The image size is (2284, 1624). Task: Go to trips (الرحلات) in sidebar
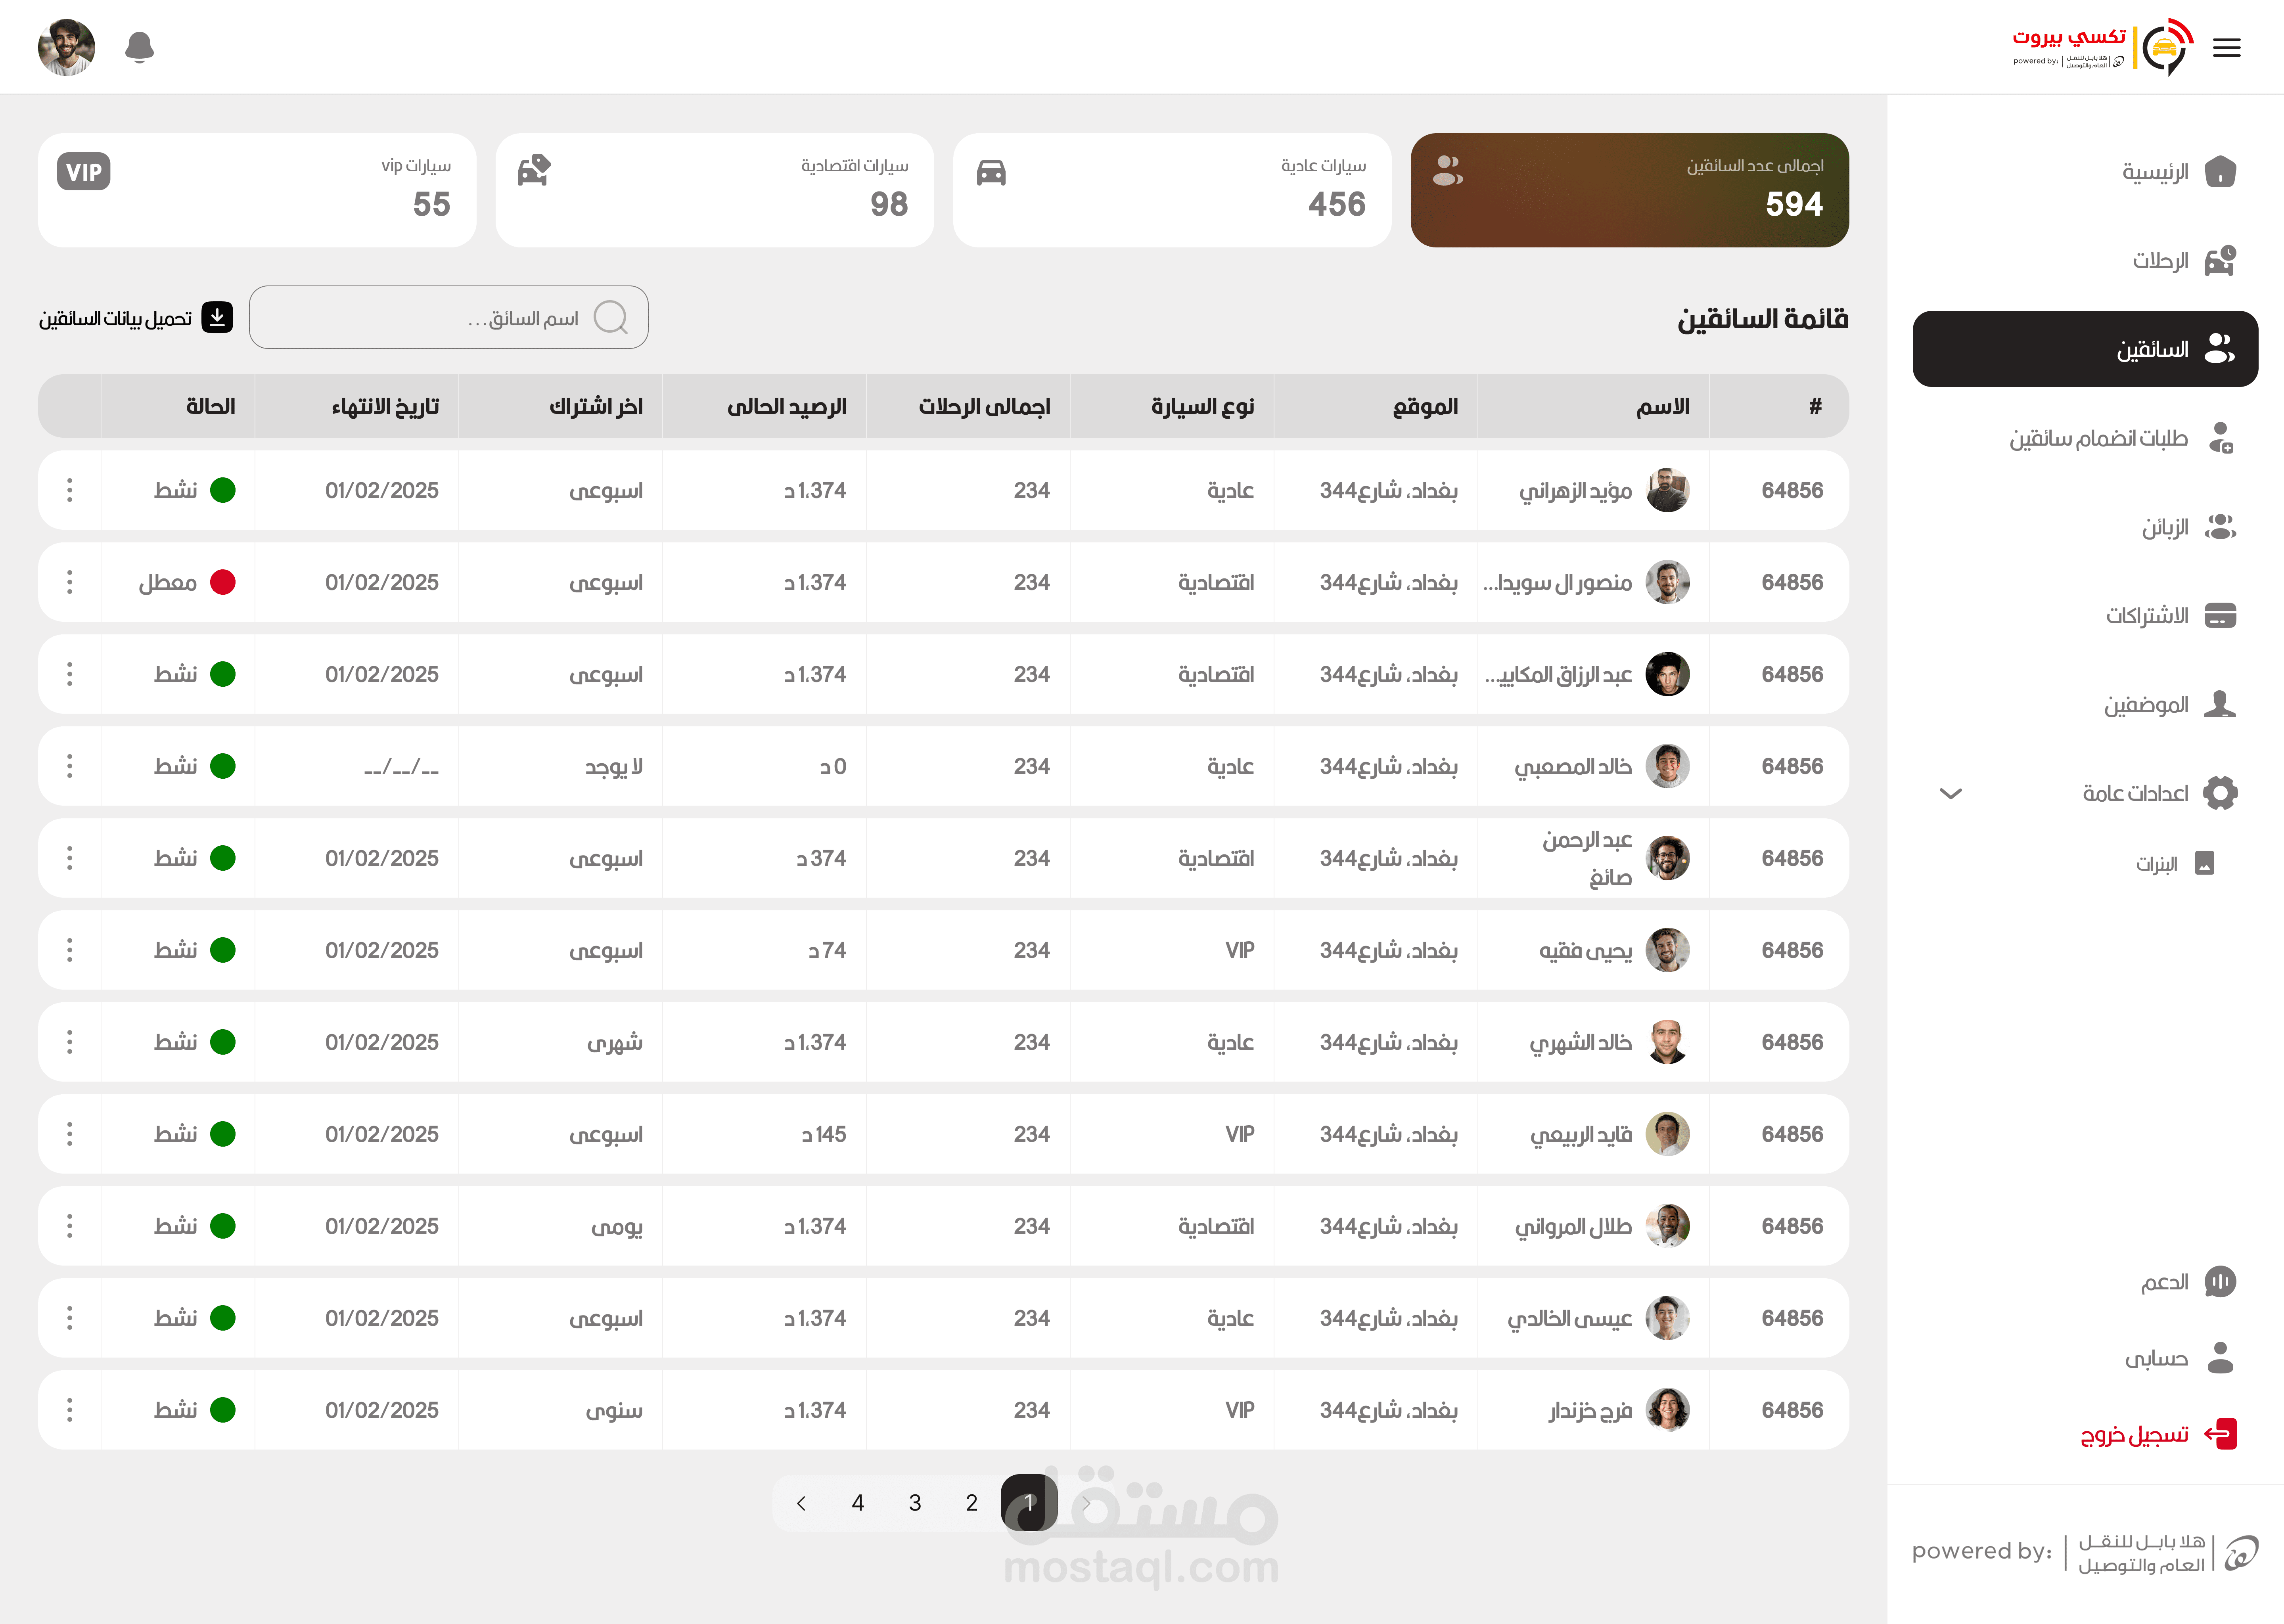pos(2161,260)
